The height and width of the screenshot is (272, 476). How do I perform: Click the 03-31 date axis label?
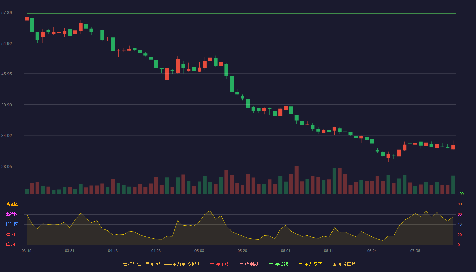[70, 251]
